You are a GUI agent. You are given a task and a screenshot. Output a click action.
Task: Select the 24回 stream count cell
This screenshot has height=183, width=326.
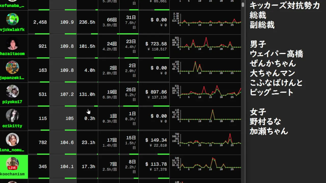pos(109,46)
